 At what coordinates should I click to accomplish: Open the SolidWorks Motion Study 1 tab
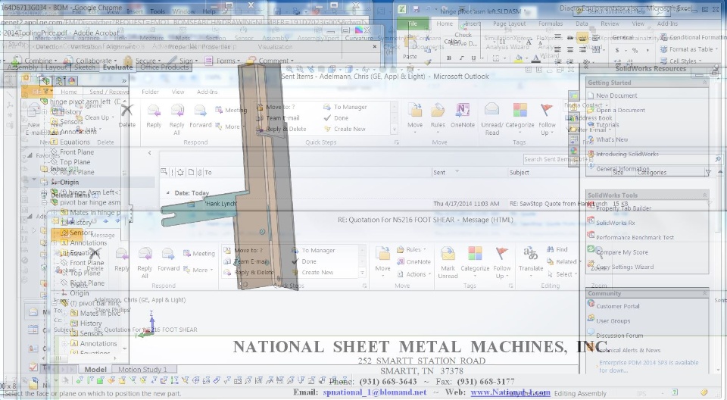point(142,370)
